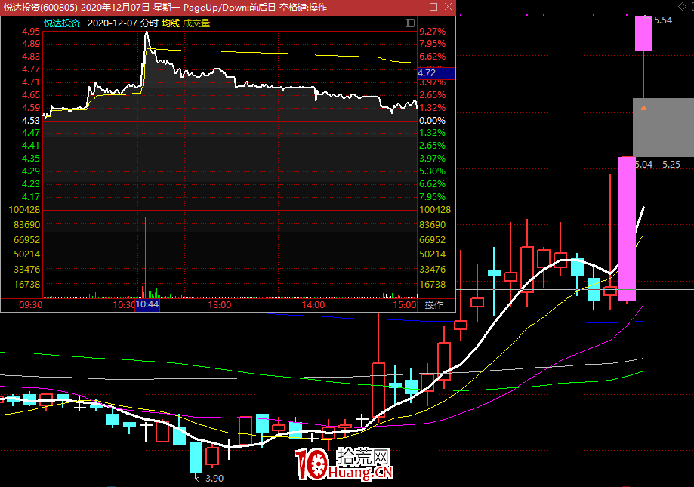
Task: Click the 14:00 time axis label
Action: point(313,305)
